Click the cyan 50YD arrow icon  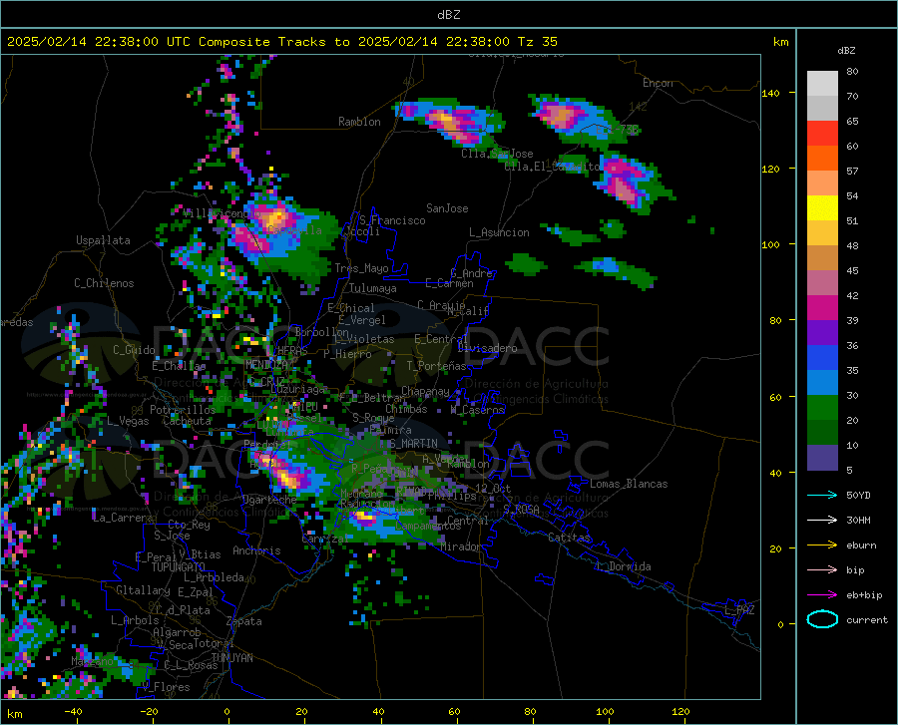pos(822,495)
